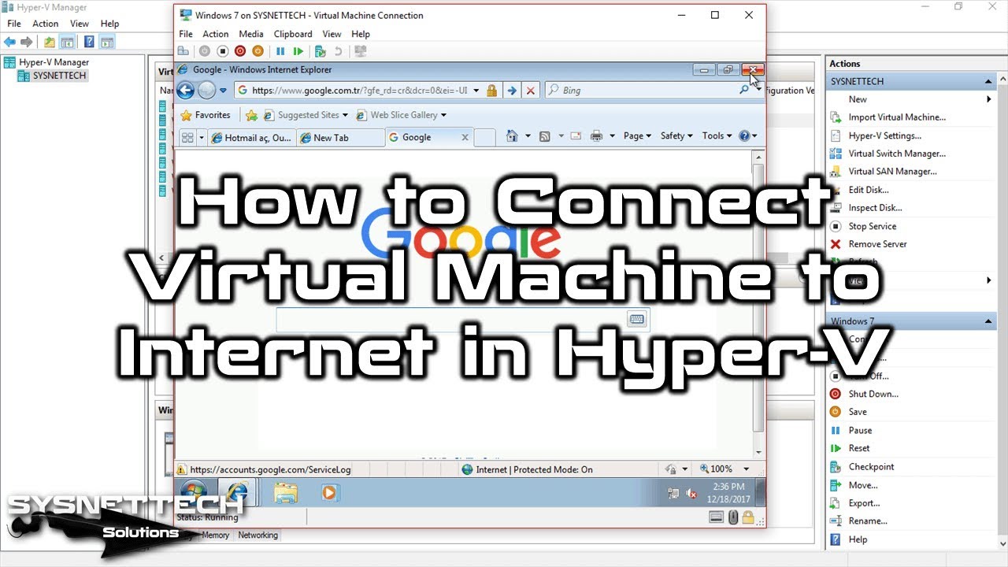
Task: Save the VM state with the orange toolbar icon
Action: [257, 51]
